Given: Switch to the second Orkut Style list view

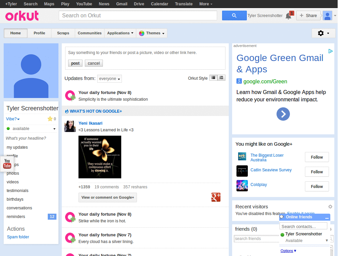Looking at the screenshot, I should click(x=221, y=78).
